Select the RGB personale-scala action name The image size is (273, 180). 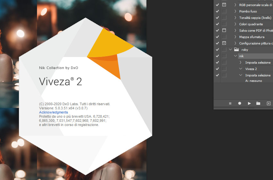[256, 5]
